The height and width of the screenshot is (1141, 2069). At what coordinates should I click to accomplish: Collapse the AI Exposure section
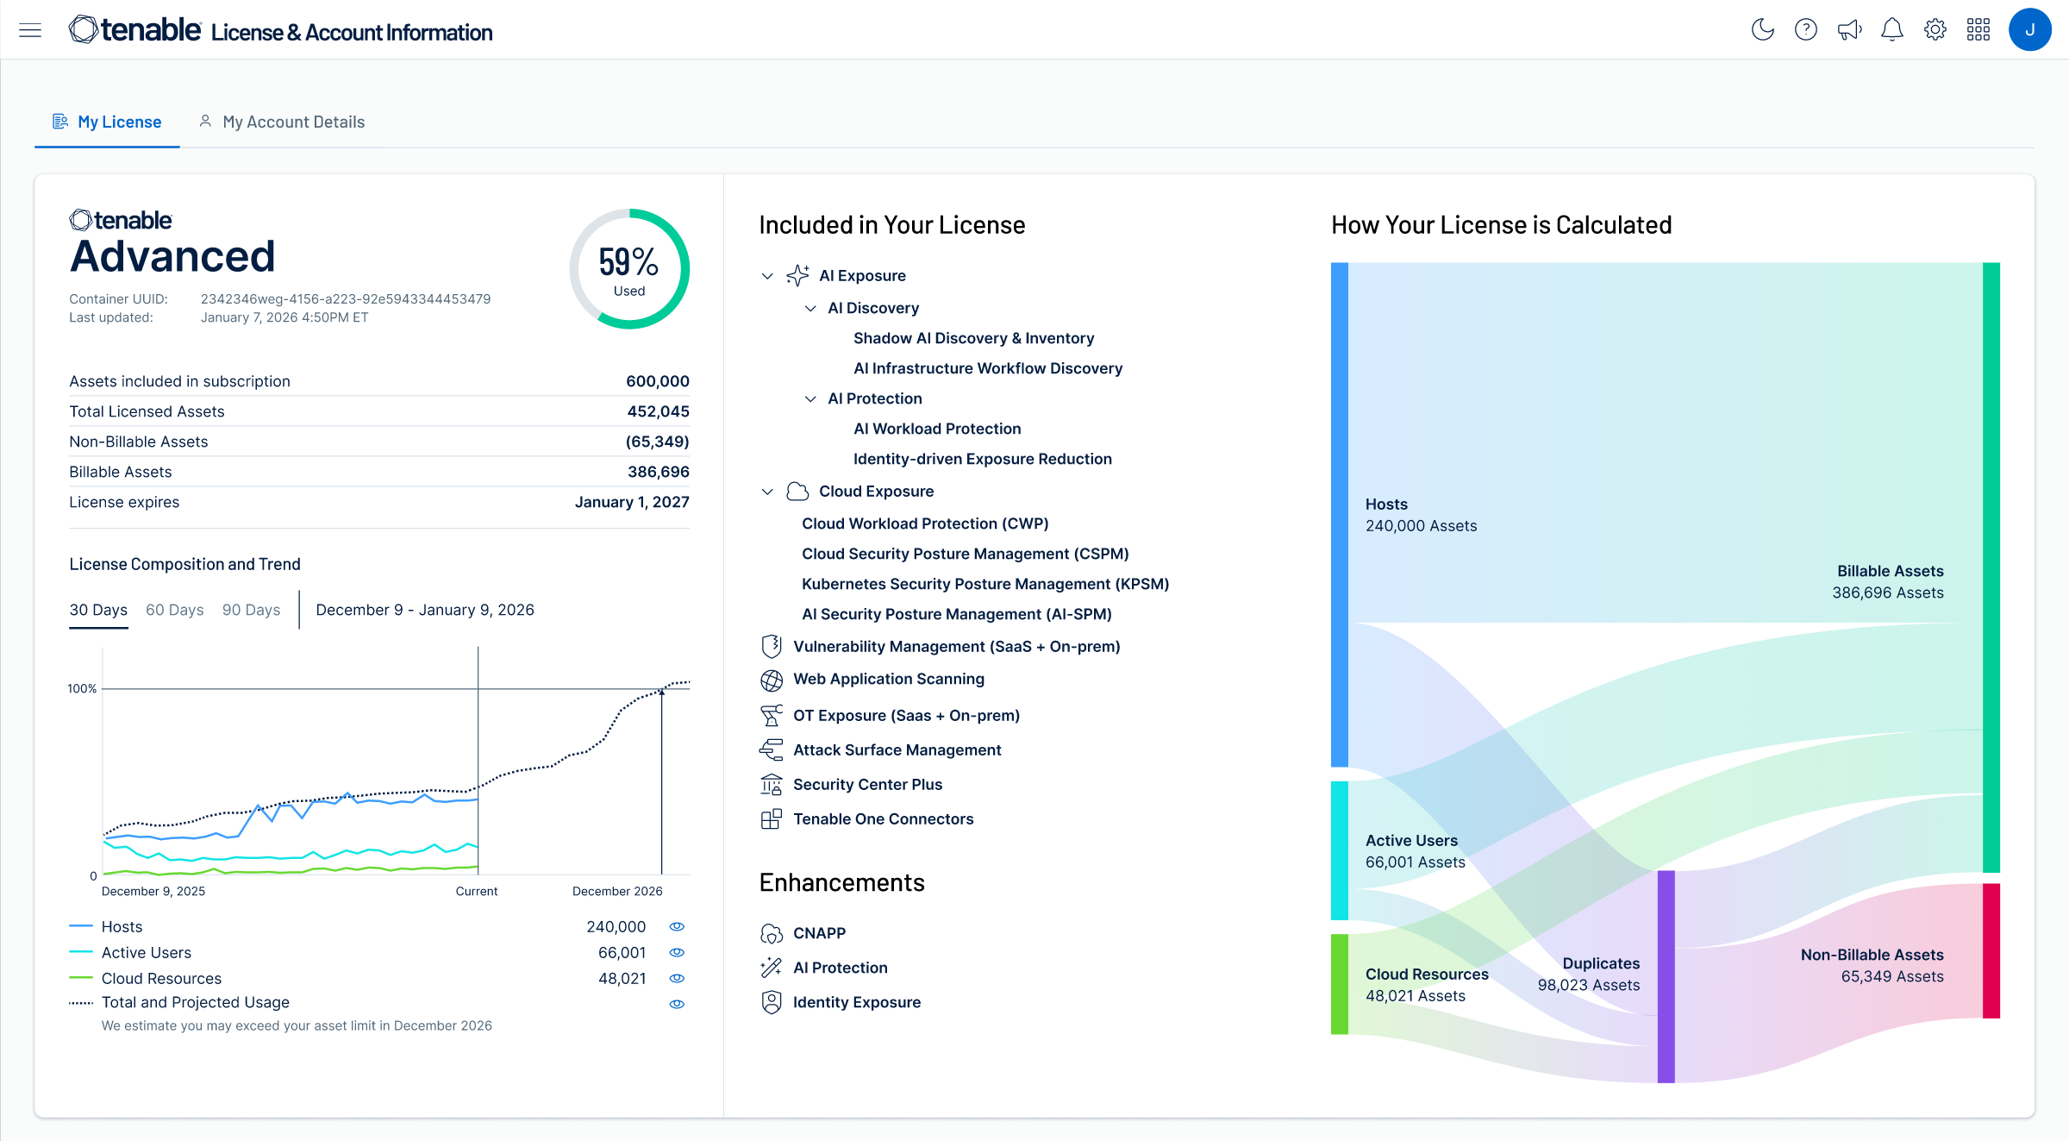coord(767,276)
